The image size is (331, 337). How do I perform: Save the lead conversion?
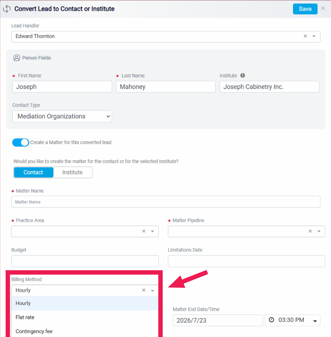click(305, 9)
